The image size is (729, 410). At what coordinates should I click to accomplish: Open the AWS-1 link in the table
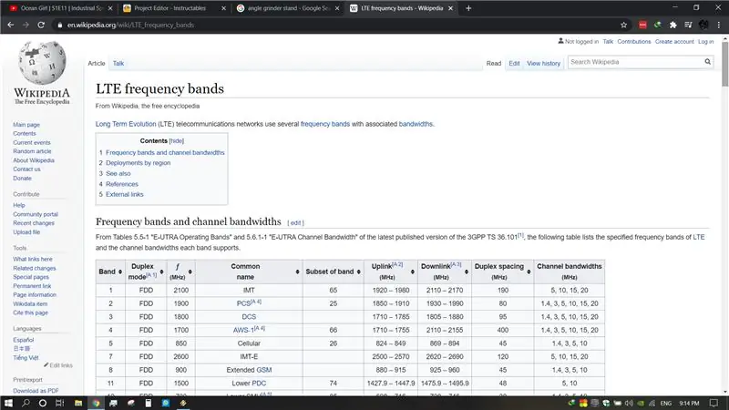(x=243, y=330)
